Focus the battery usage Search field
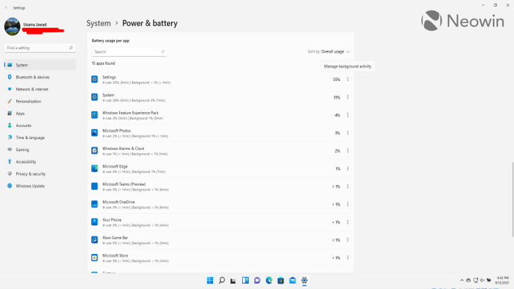 (128, 52)
